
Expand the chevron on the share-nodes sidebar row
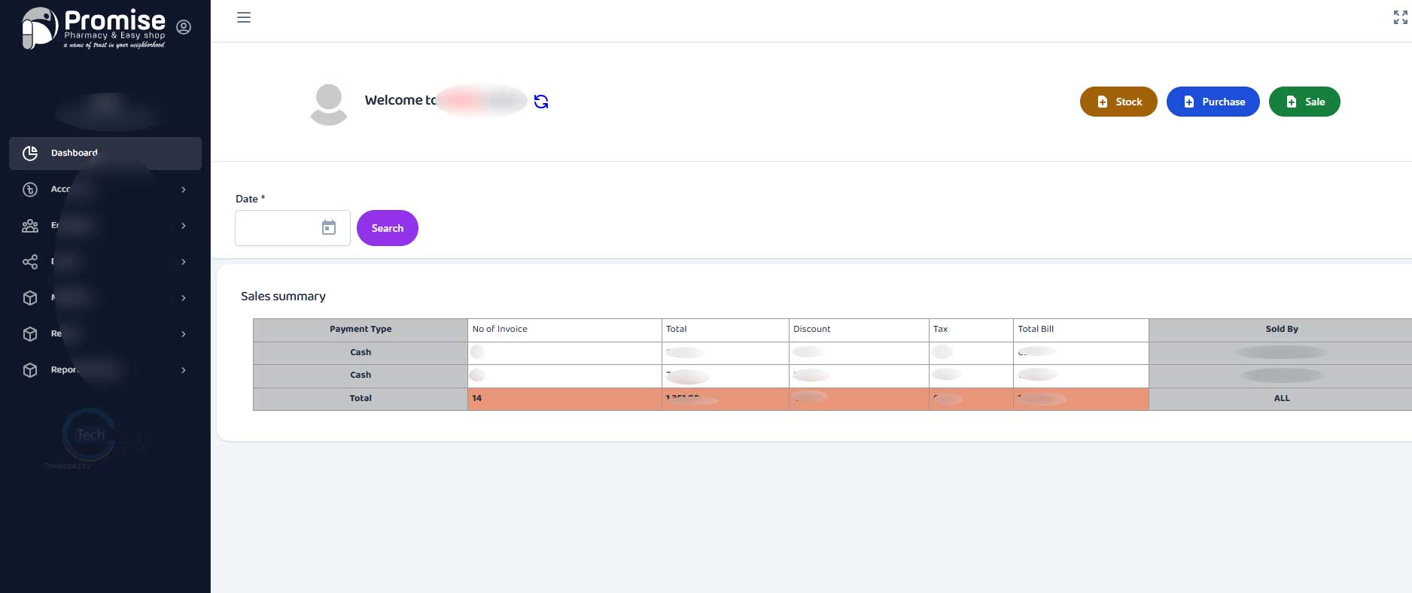(x=184, y=262)
